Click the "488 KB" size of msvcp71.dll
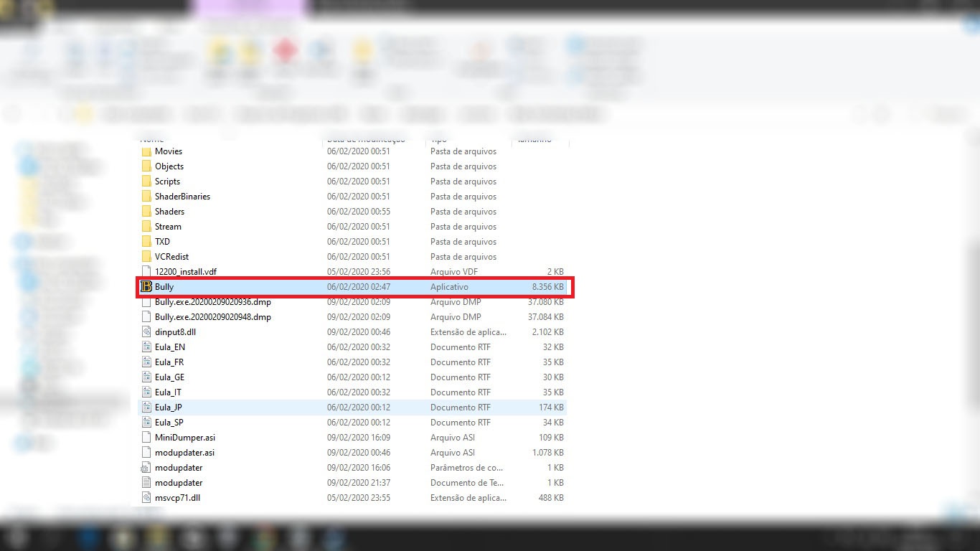This screenshot has height=551, width=980. click(x=551, y=498)
